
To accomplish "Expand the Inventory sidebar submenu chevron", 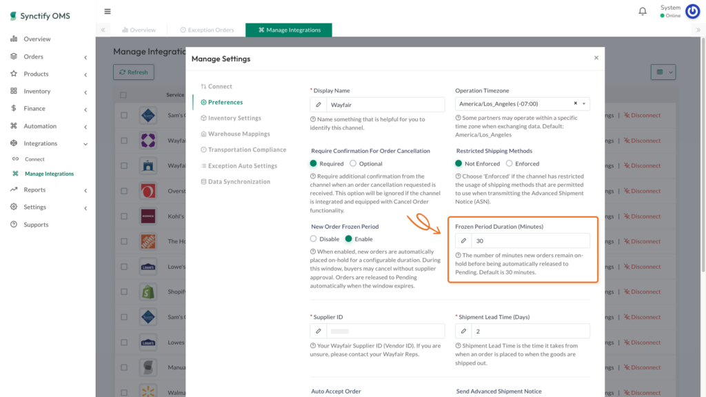I will (x=85, y=92).
